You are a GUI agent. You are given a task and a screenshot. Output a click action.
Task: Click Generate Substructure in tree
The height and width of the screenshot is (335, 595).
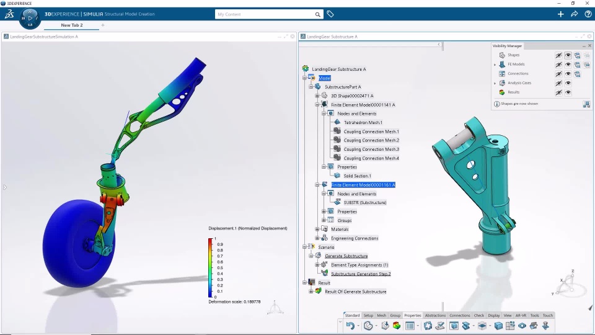click(346, 256)
